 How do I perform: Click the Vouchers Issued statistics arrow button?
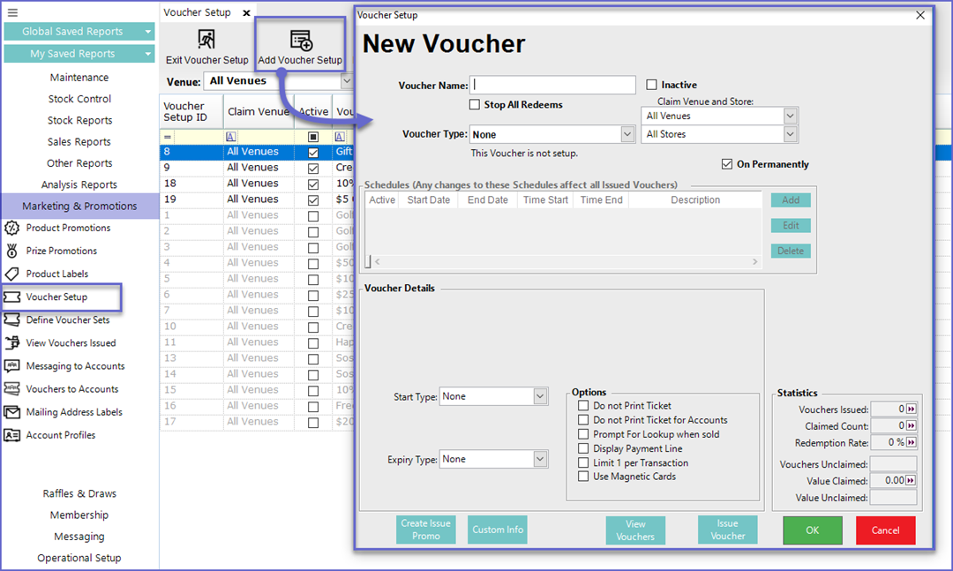pos(912,409)
